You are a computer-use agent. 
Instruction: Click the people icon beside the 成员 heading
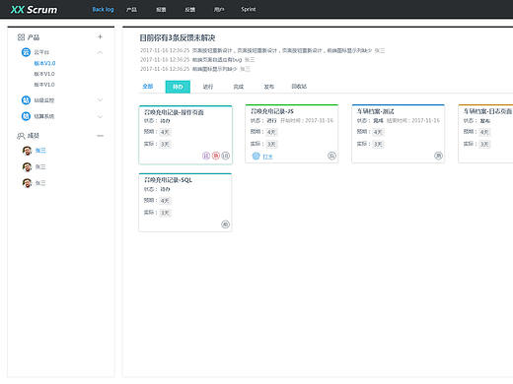21,136
